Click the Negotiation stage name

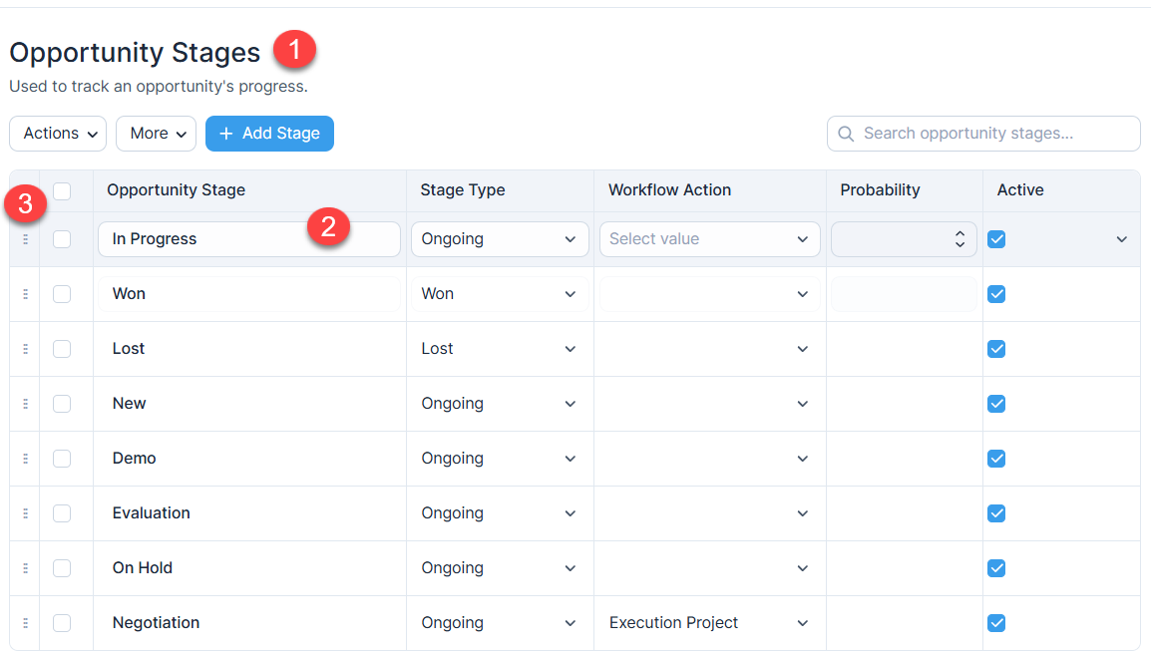[x=156, y=623]
